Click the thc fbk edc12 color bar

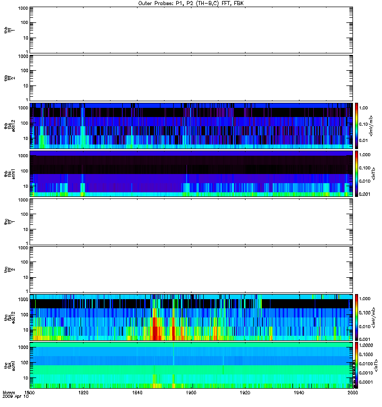tap(357, 317)
